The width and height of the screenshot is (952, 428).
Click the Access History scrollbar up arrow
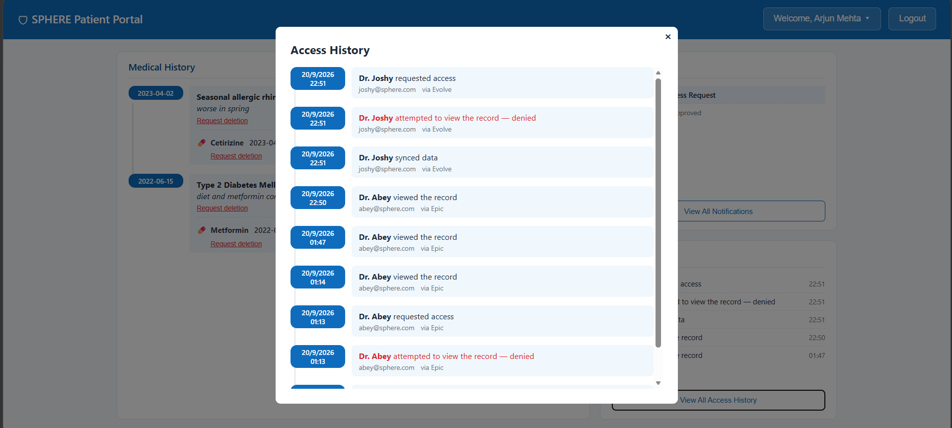[x=658, y=73]
